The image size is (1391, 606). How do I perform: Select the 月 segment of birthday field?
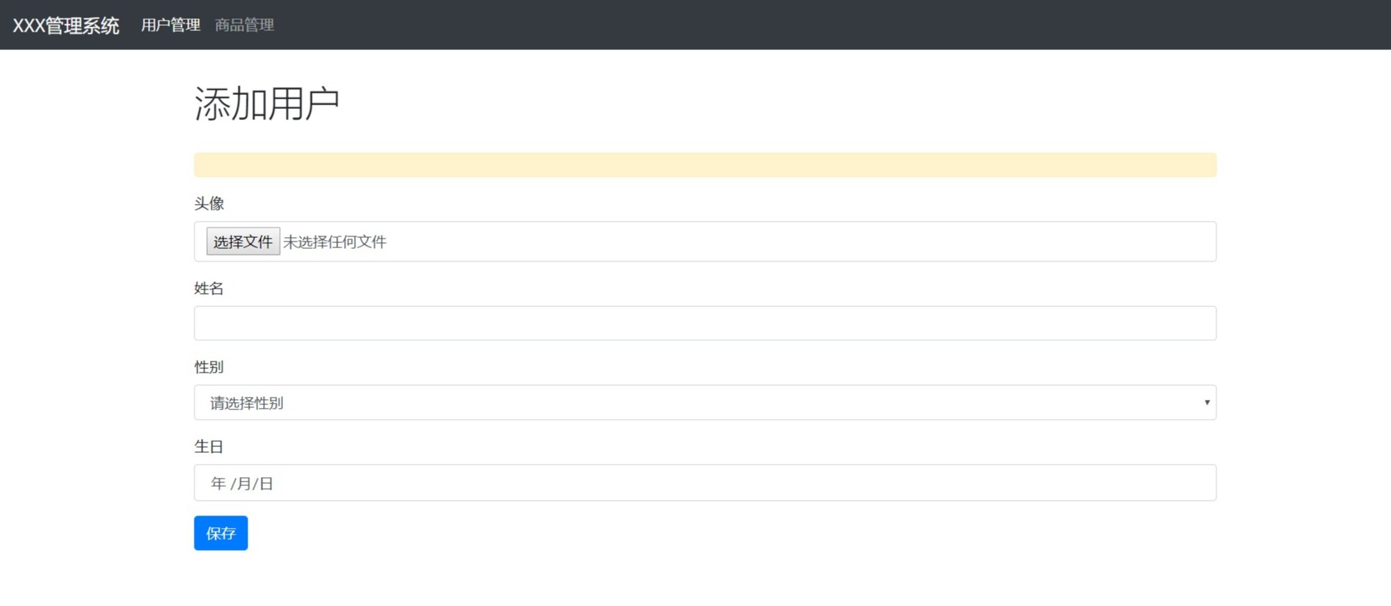pos(244,484)
